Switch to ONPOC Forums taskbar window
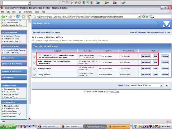The height and width of the screenshot is (129, 172). click(x=71, y=126)
